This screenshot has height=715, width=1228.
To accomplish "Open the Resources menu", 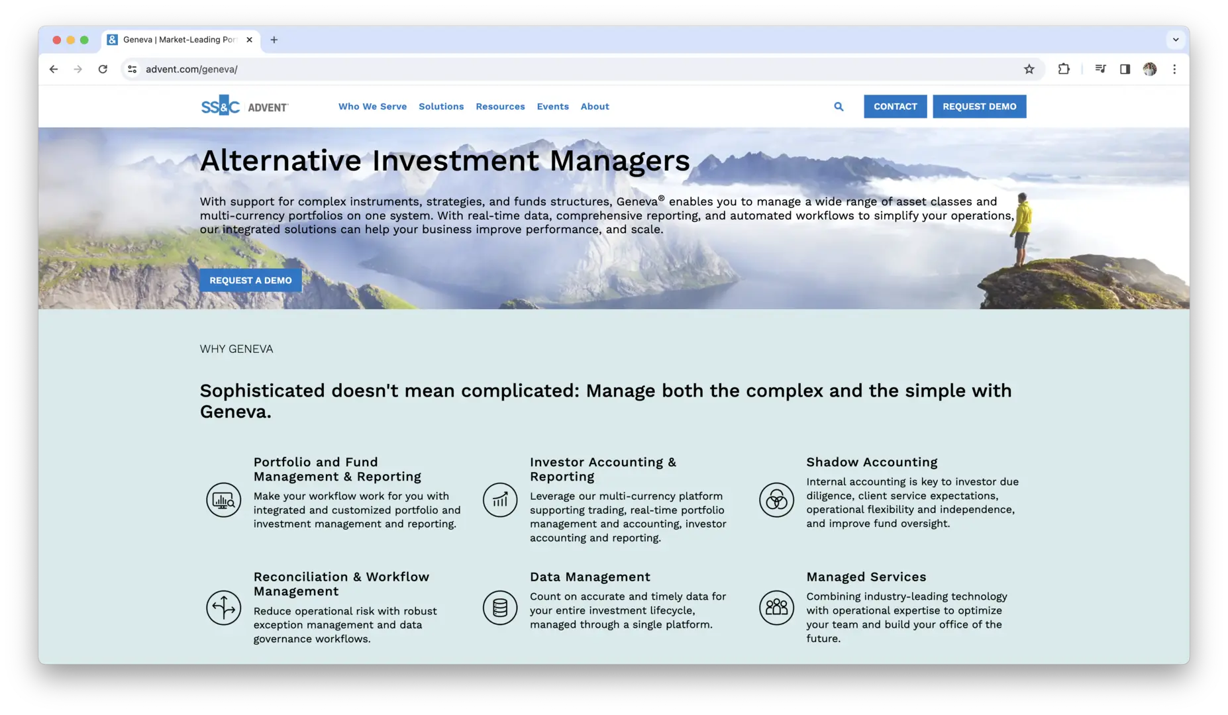I will (x=500, y=107).
